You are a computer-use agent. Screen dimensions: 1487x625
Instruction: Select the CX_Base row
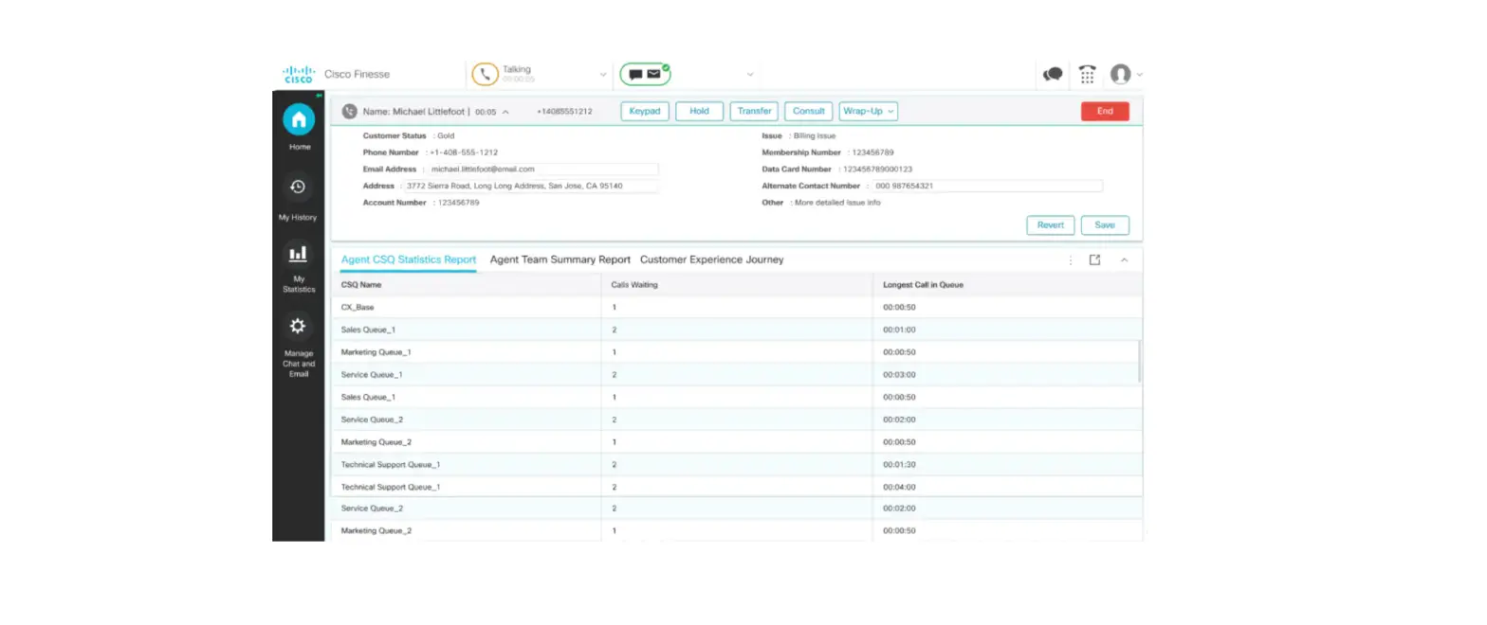pyautogui.click(x=737, y=307)
